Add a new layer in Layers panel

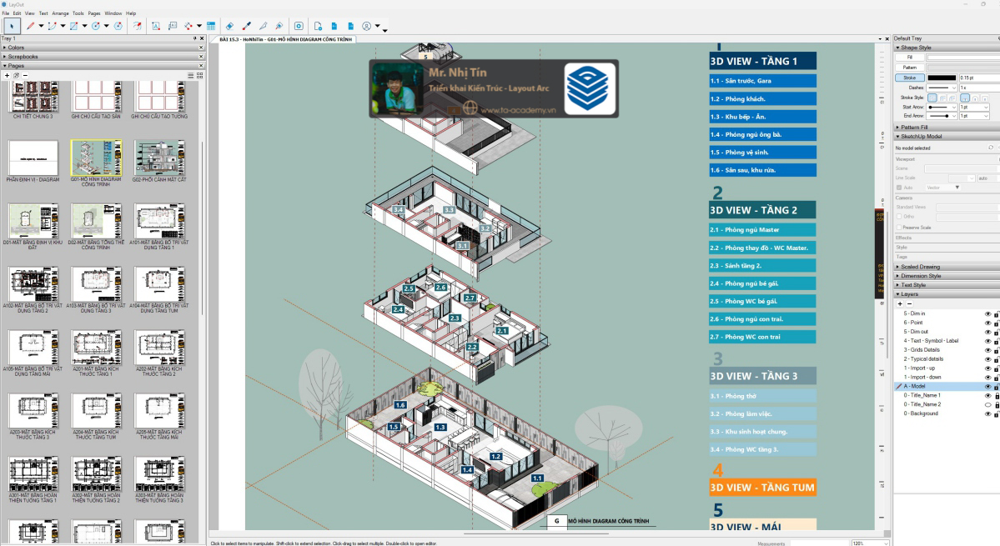click(x=900, y=304)
